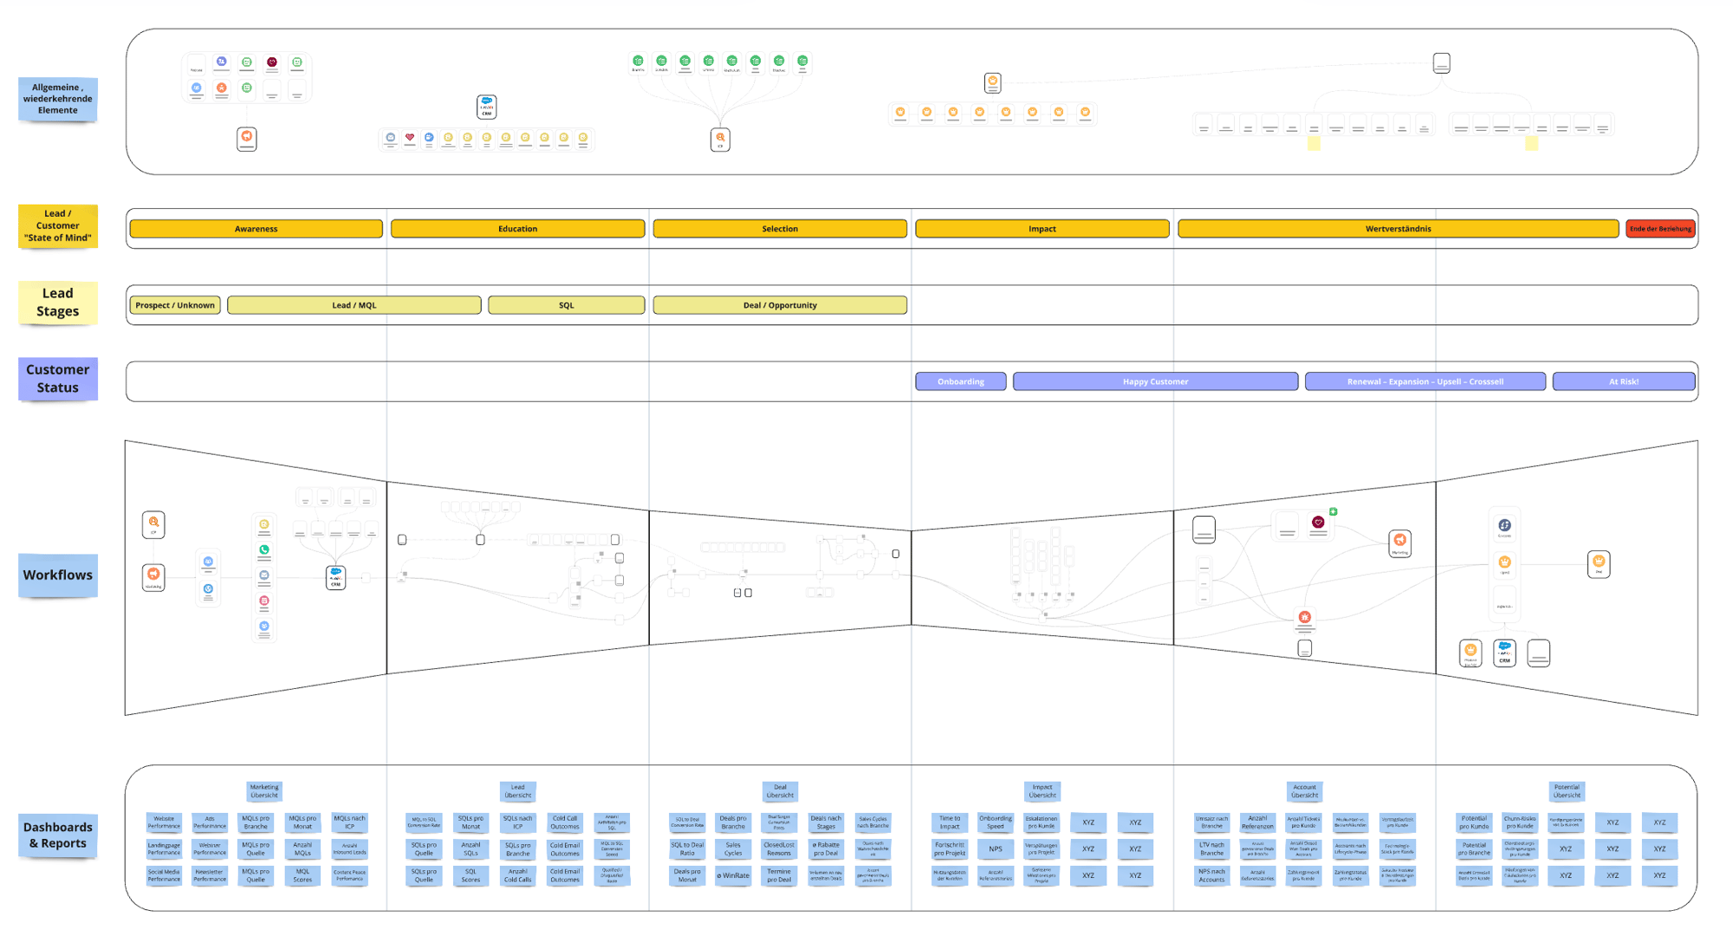Select the LTV nach Branche sticky note
Image resolution: width=1733 pixels, height=943 pixels.
(x=1211, y=849)
